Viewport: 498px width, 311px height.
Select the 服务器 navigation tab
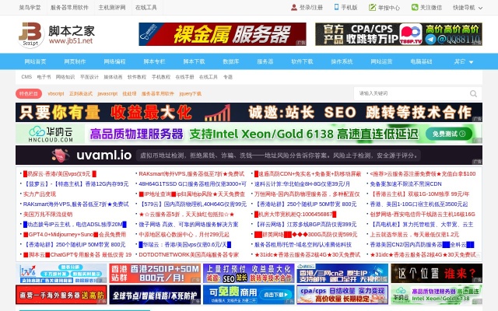(265, 61)
